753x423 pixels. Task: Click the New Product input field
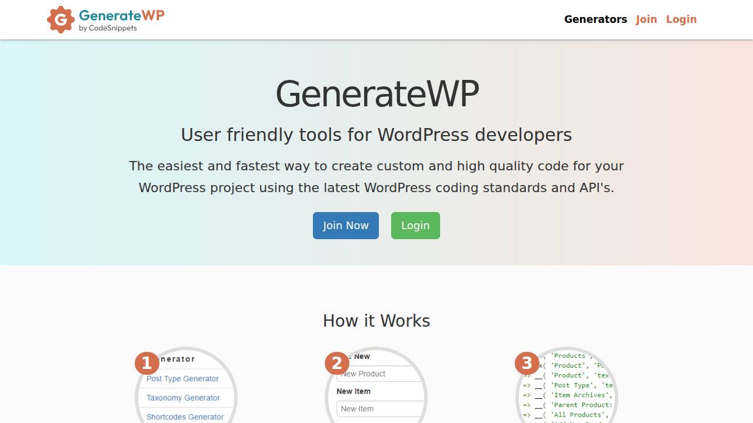379,374
